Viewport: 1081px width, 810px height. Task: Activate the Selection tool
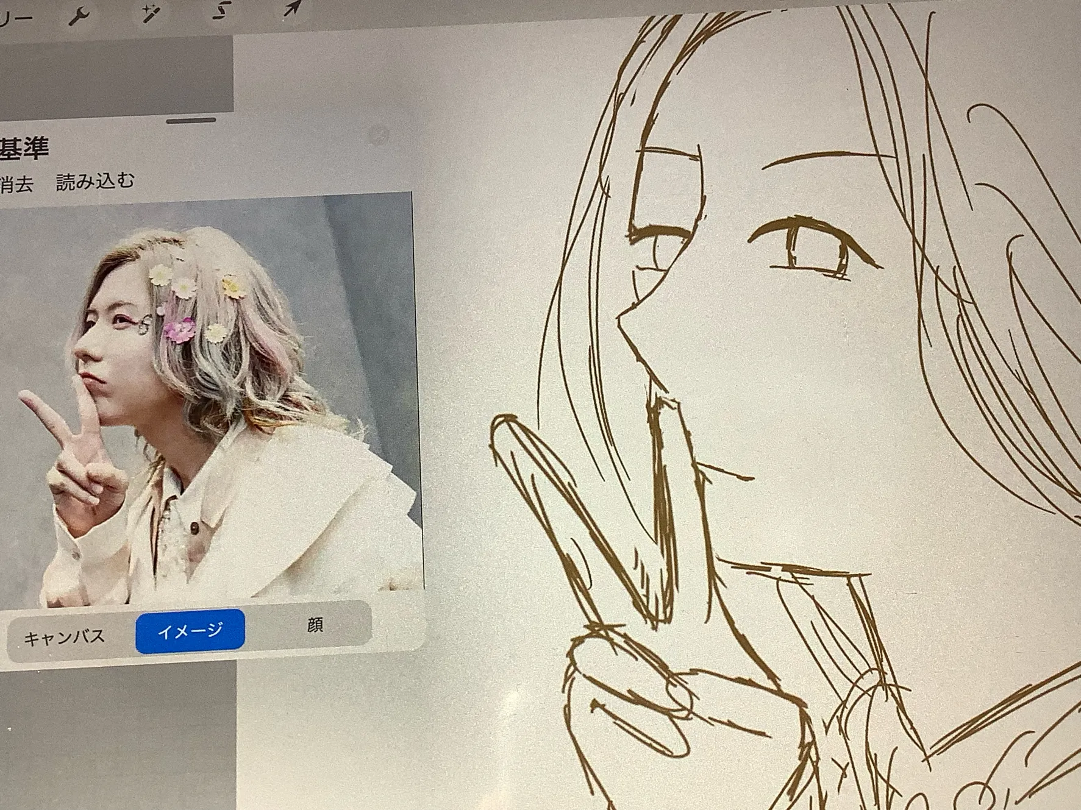tap(222, 10)
